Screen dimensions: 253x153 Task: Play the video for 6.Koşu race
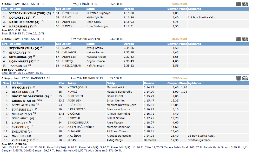238,78
